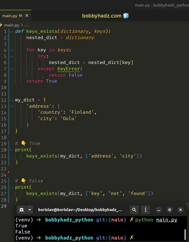The image size is (189, 242).
Task: Close the terminal window
Action: pos(181,210)
